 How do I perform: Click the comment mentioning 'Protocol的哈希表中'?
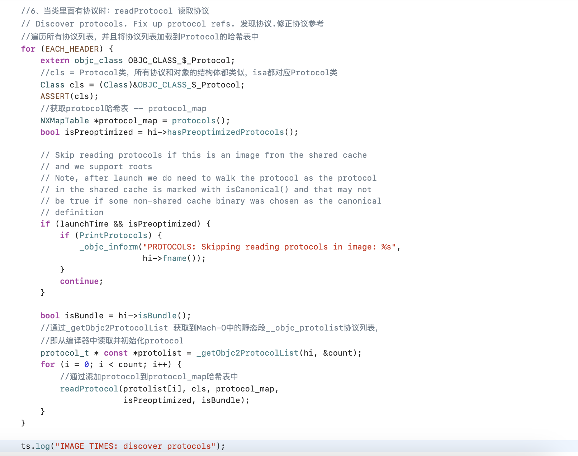tap(140, 37)
